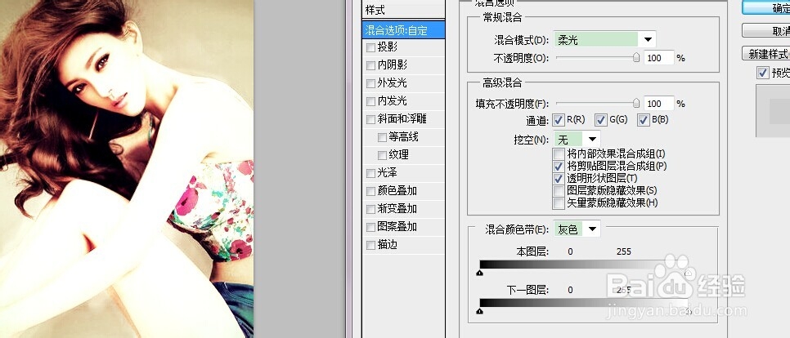The height and width of the screenshot is (338, 790).
Task: Open the 混合颜色带 blend-if dropdown
Action: tap(577, 229)
